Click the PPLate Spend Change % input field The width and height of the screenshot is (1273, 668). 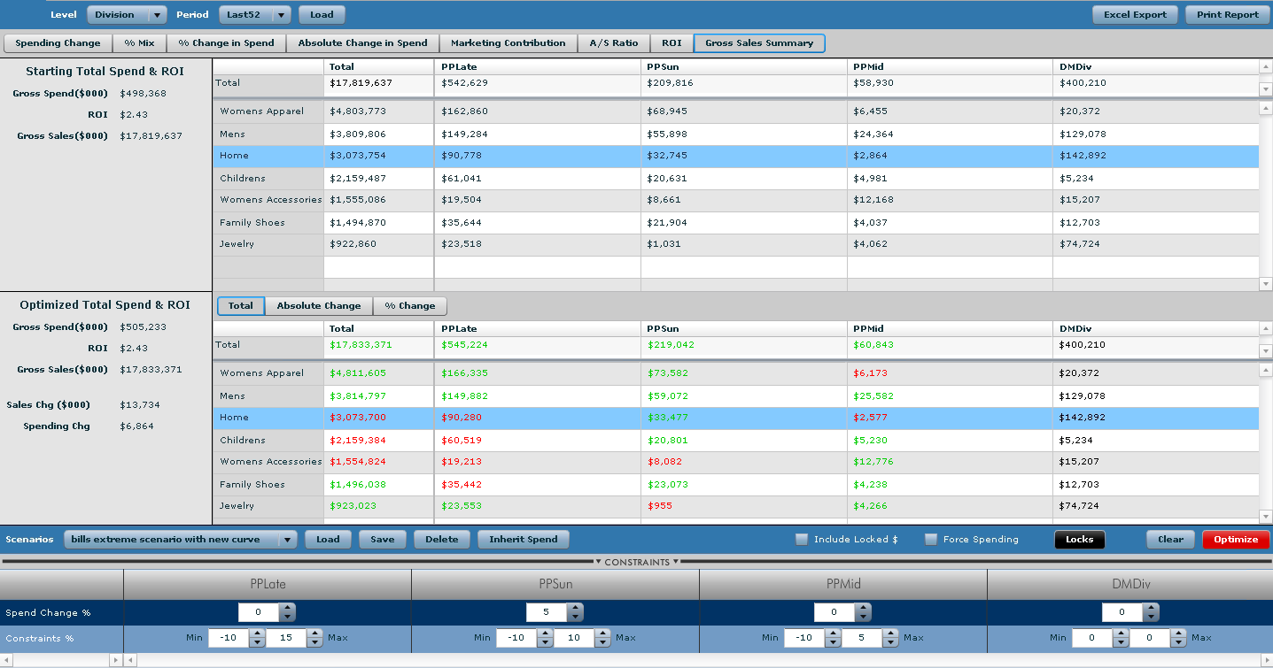coord(259,612)
